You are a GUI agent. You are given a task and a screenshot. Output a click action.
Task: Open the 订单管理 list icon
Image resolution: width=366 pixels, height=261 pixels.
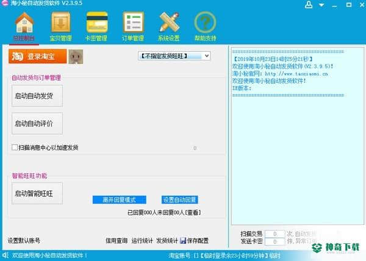133,23
